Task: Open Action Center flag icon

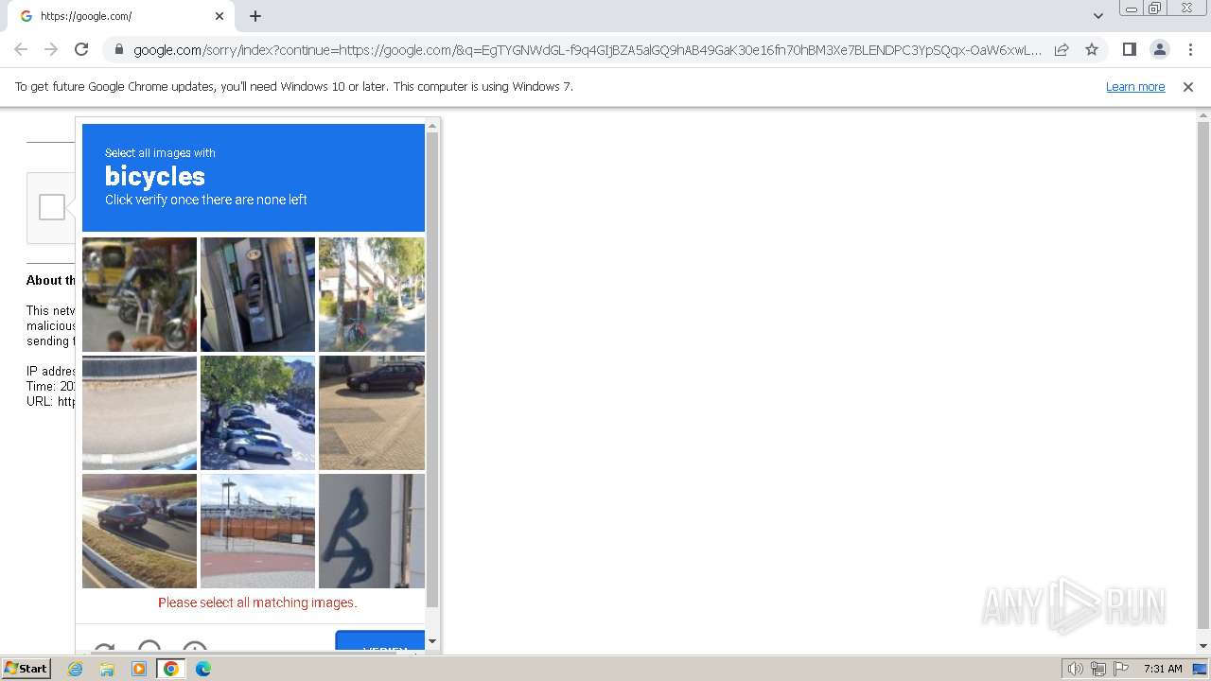Action: click(x=1121, y=669)
